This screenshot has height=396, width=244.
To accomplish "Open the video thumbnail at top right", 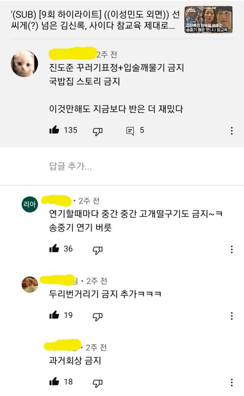I will pos(208,20).
